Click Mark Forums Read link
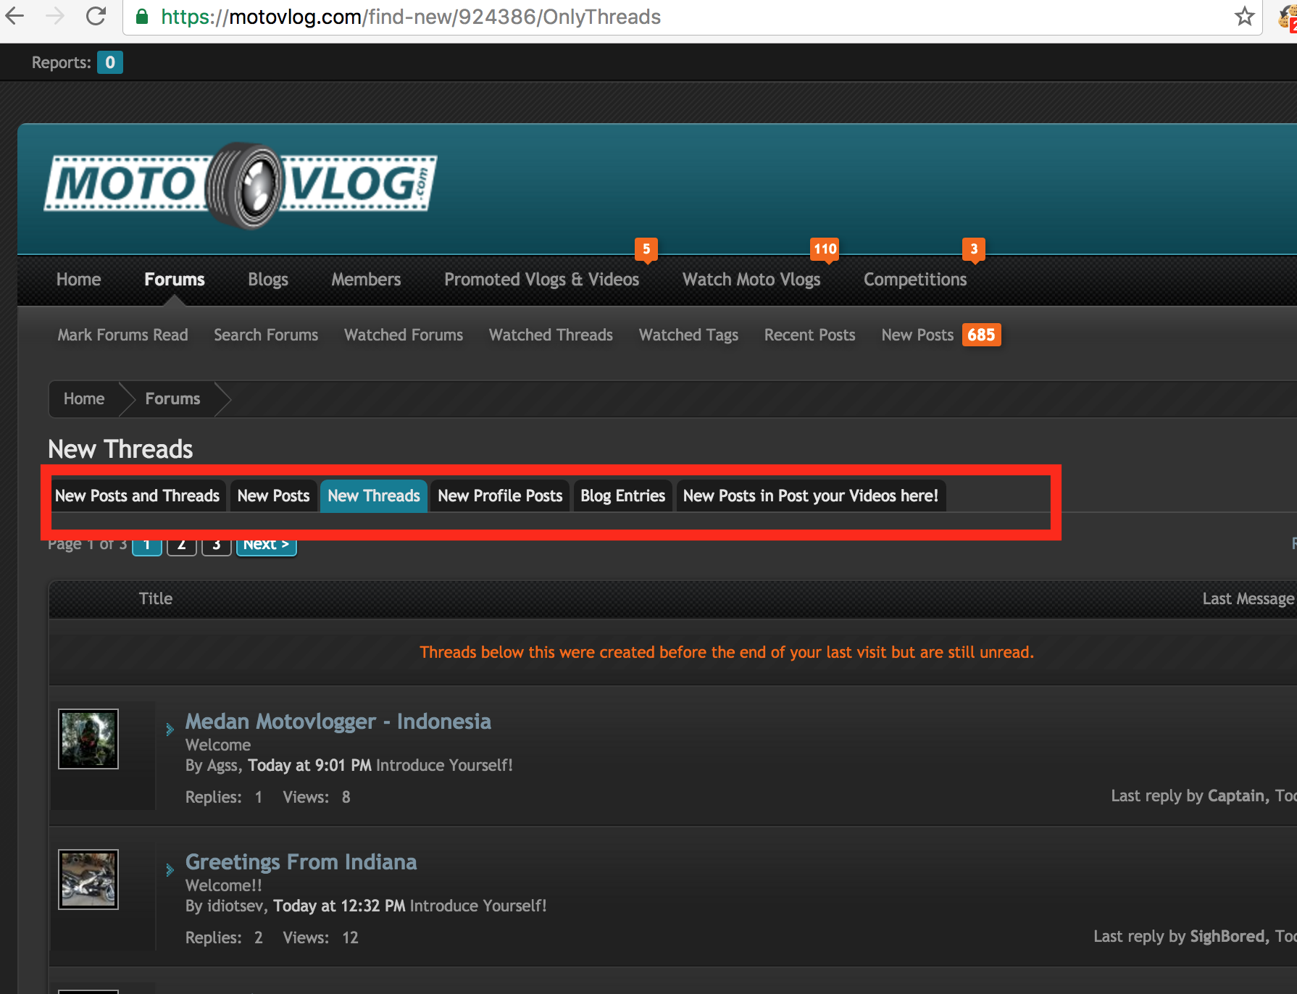Viewport: 1297px width, 994px height. click(x=123, y=335)
